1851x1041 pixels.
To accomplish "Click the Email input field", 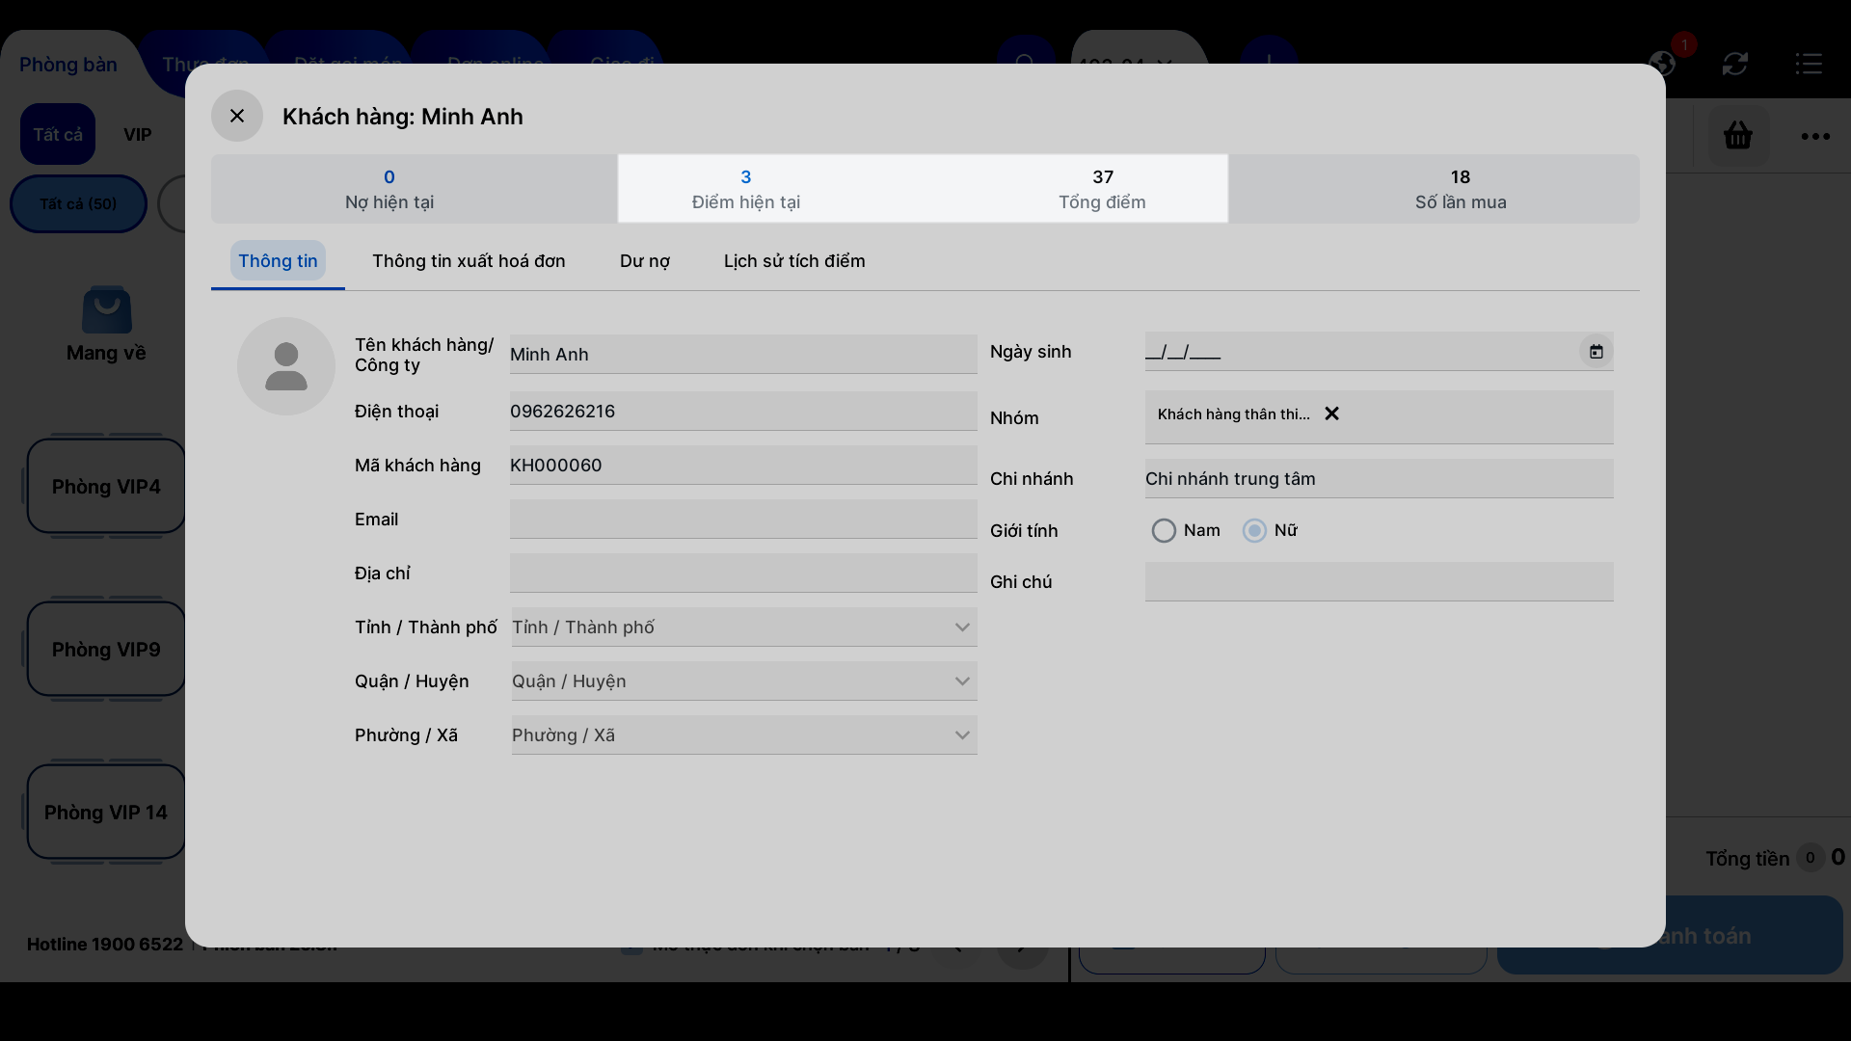I will click(743, 519).
